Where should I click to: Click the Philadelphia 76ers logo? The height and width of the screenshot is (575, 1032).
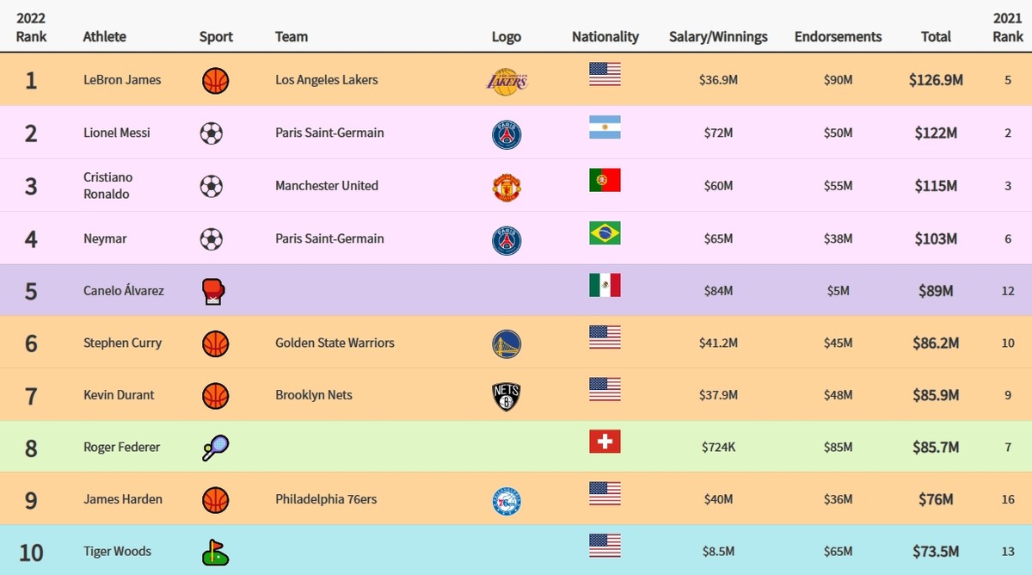click(507, 501)
